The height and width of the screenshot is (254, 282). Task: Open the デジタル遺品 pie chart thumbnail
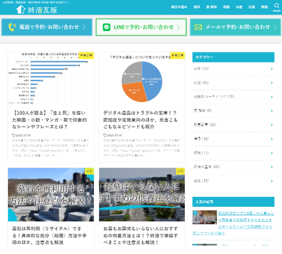tap(142, 79)
